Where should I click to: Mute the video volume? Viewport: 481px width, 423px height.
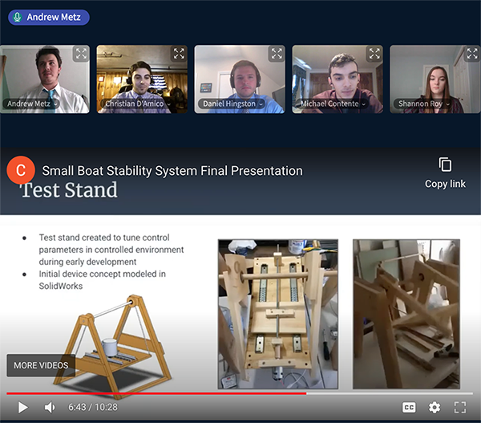click(x=50, y=407)
